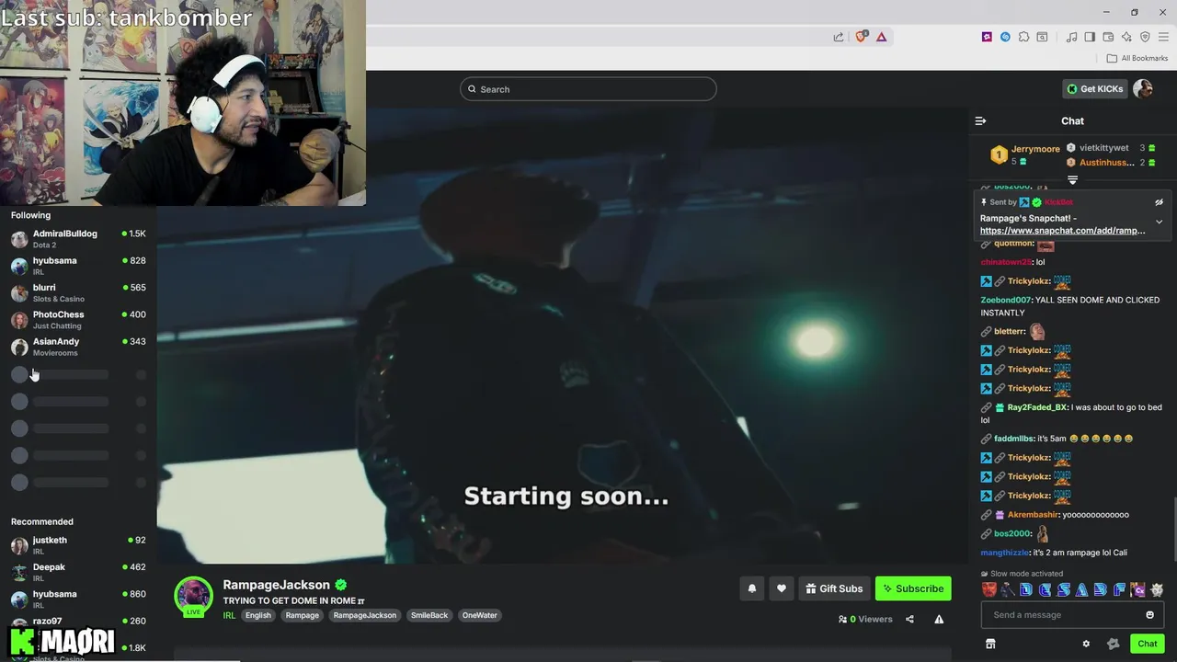1177x662 pixels.
Task: Open AsianAndy Movierooms channel
Action: coord(78,347)
